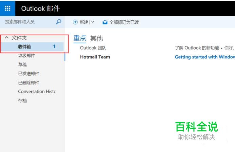
Task: Open the 垃圾邮件 folder
Action: point(26,56)
